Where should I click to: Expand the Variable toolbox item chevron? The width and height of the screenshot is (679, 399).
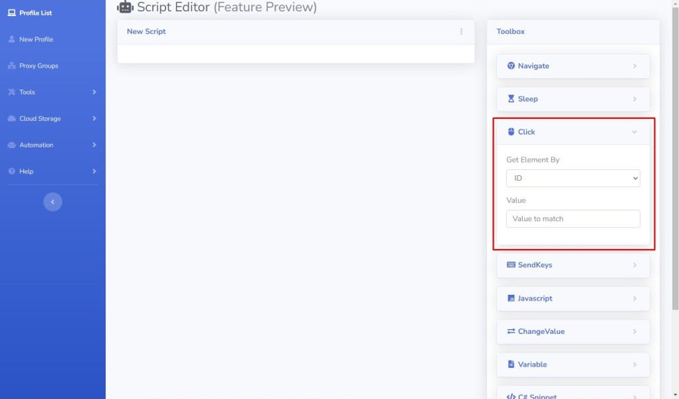(x=634, y=364)
